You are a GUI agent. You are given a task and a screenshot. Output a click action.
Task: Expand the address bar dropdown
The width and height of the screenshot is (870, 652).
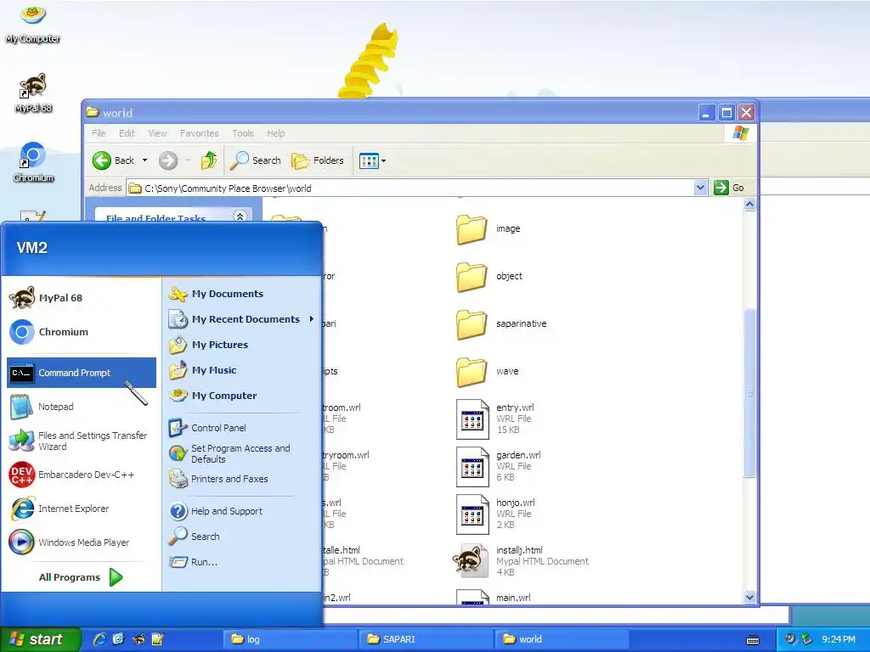[700, 188]
